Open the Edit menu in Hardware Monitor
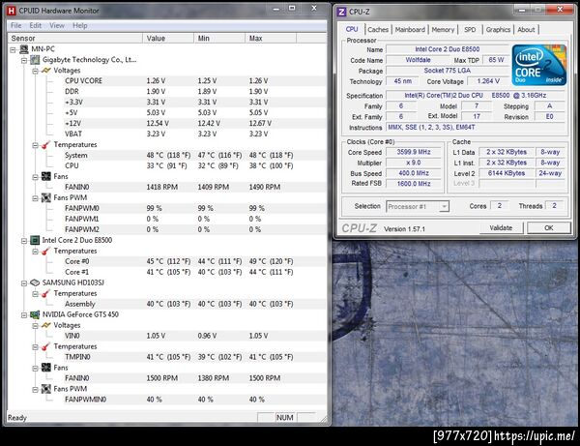This screenshot has width=580, height=446. (x=36, y=25)
